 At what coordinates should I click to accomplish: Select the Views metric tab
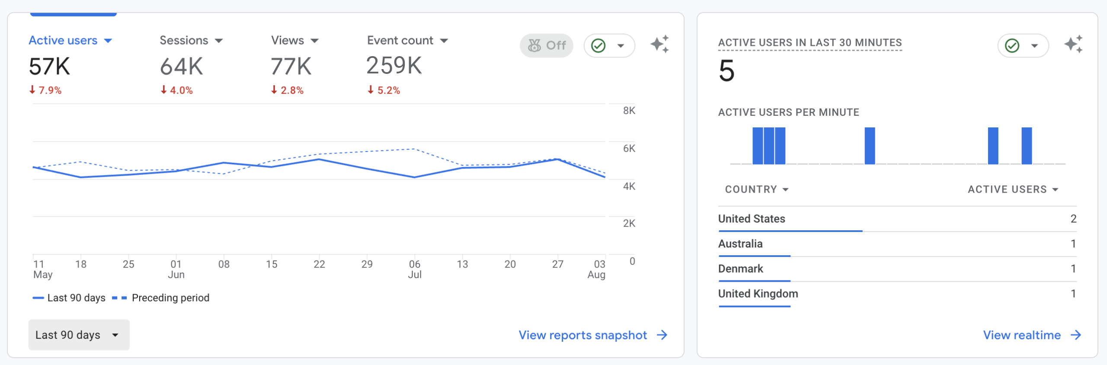pyautogui.click(x=288, y=41)
